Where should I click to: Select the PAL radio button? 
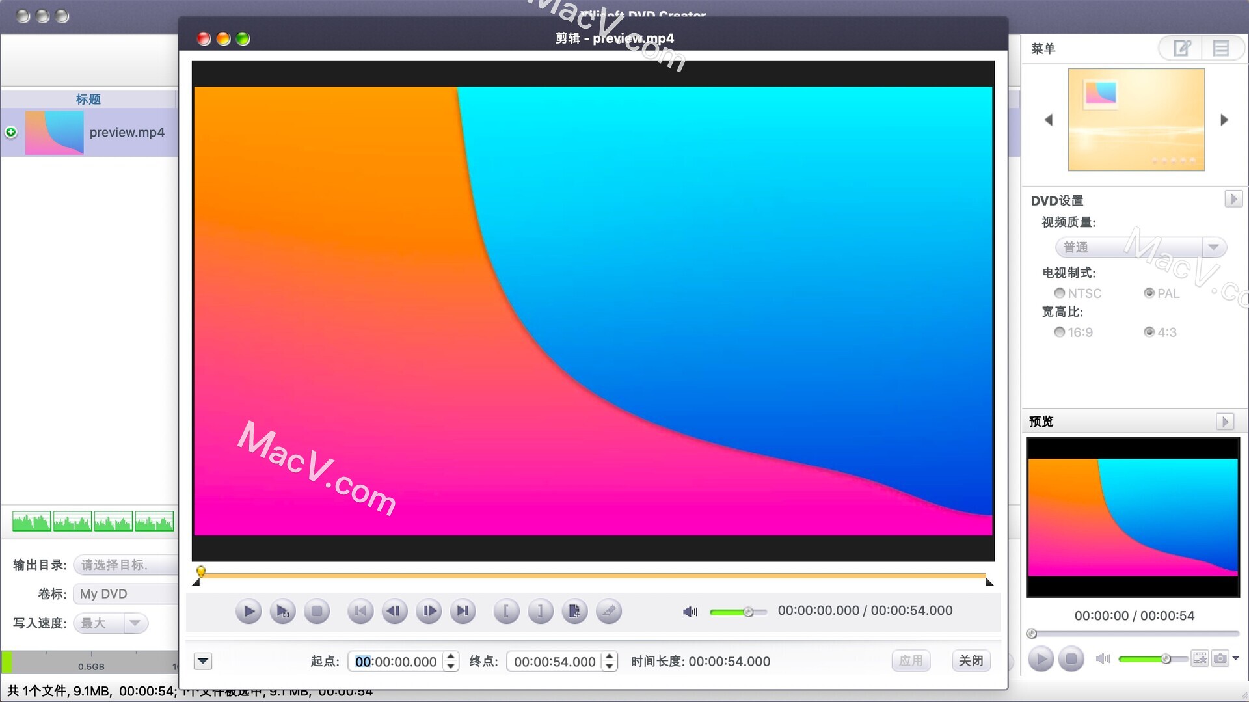[1149, 293]
